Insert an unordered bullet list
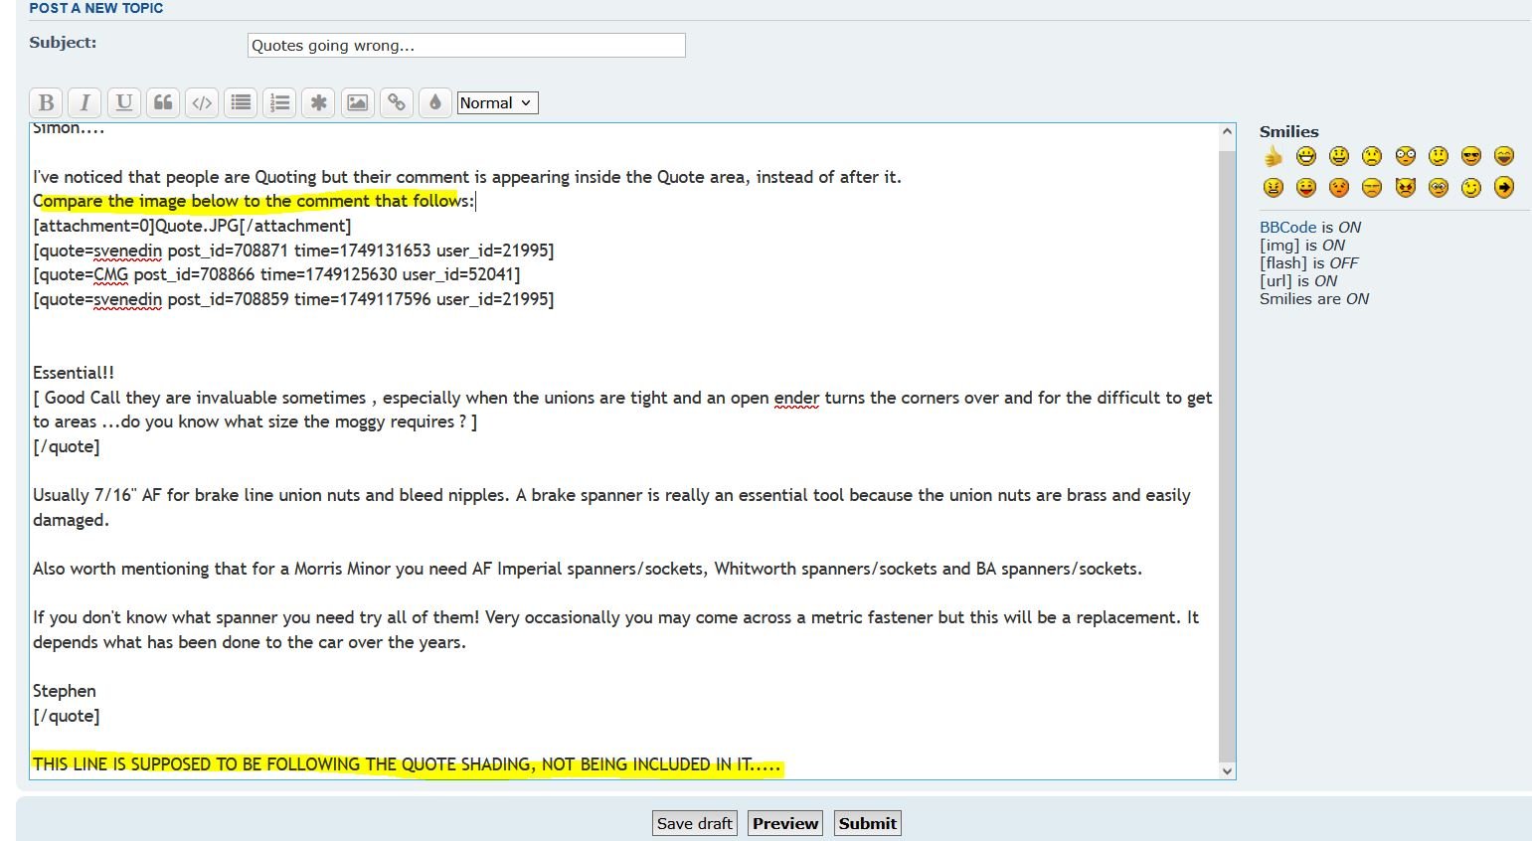The width and height of the screenshot is (1532, 841). 241,102
